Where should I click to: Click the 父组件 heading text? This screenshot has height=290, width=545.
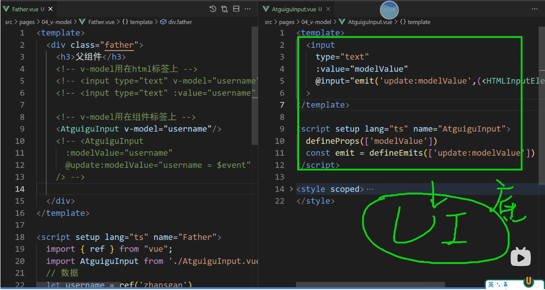coord(89,57)
